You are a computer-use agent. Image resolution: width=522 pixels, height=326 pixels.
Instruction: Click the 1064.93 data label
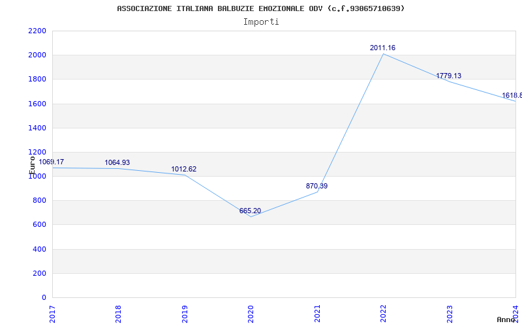117,162
